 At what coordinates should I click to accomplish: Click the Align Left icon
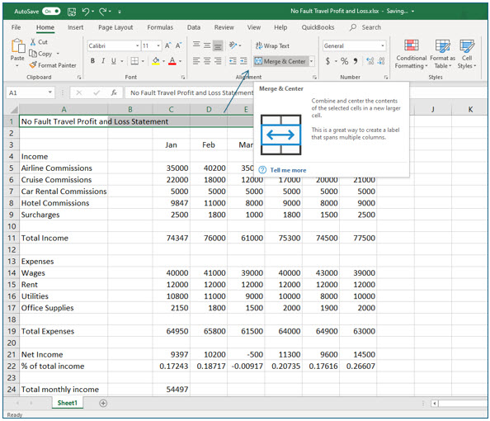(196, 61)
